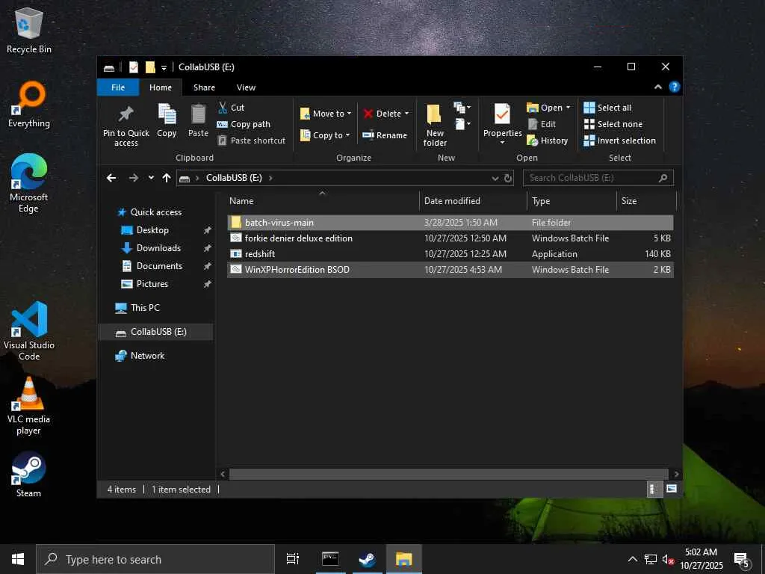Click the Pin to Quick access icon
Screen dimensions: 765x574
[126, 114]
